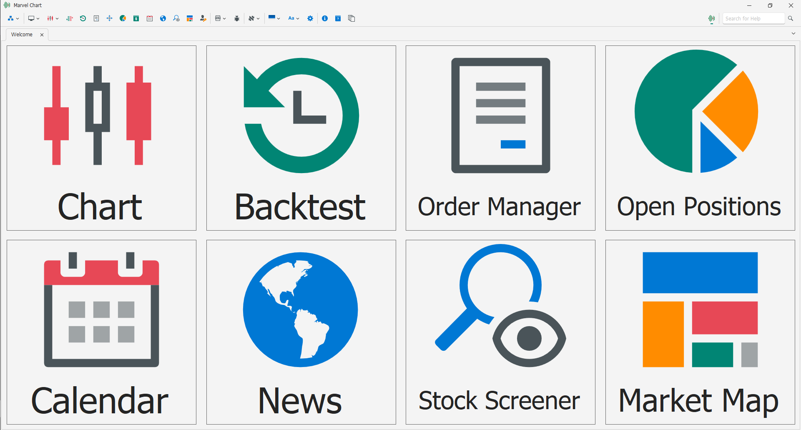Viewport: 801px width, 430px height.
Task: Open positions via toolbar pie chart icon
Action: pos(123,18)
